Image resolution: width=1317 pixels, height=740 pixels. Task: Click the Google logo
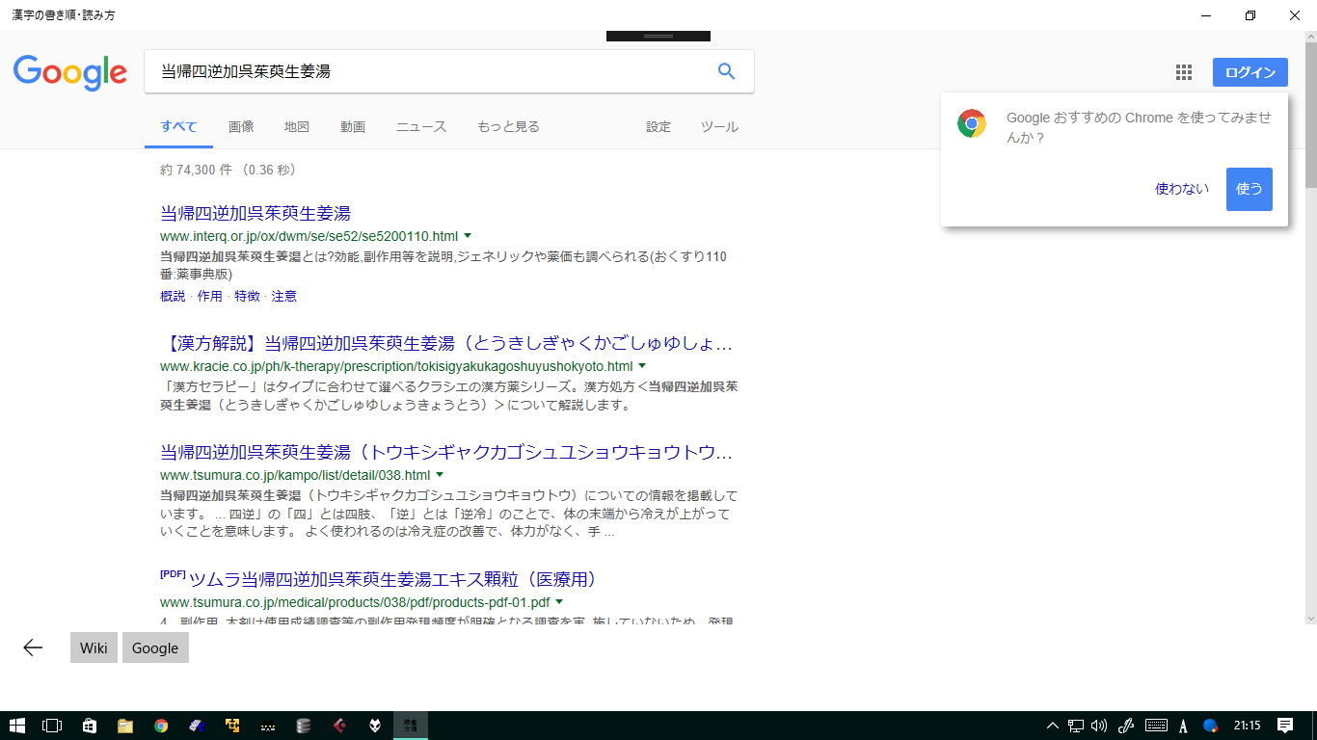[x=69, y=70]
